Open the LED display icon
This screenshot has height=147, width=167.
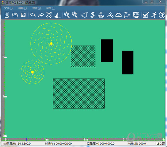136,15
